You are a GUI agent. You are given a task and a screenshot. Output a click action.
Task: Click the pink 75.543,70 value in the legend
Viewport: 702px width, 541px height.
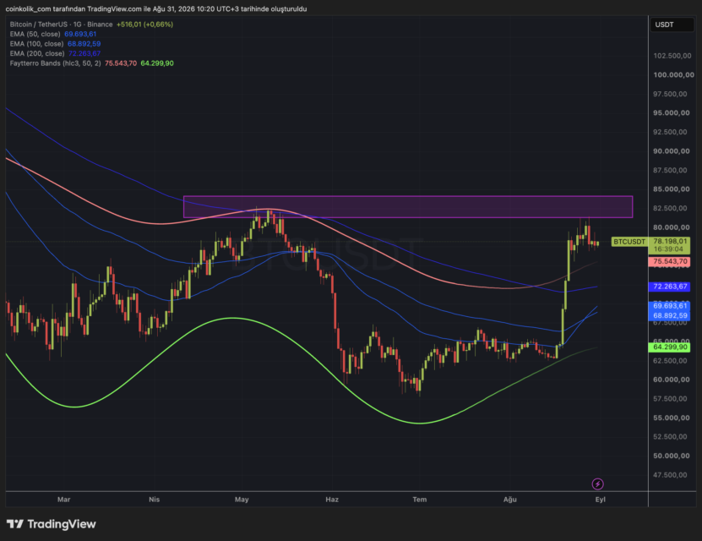(x=121, y=63)
